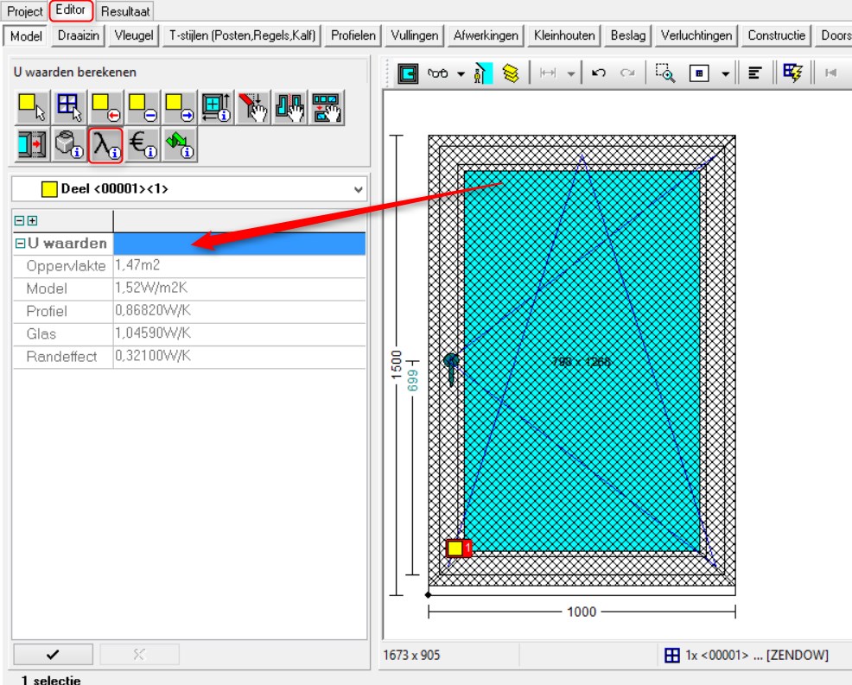
Task: Open the T-stijlen (Posten,Regels,Kalf) tab
Action: click(x=242, y=35)
